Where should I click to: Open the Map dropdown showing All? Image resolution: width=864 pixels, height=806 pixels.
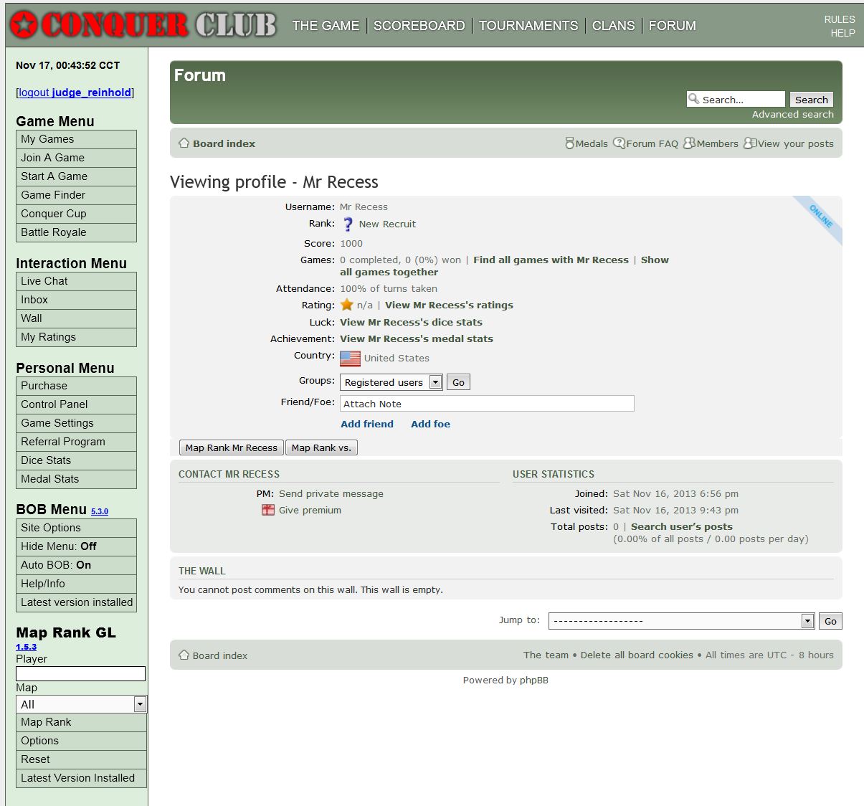tap(81, 704)
